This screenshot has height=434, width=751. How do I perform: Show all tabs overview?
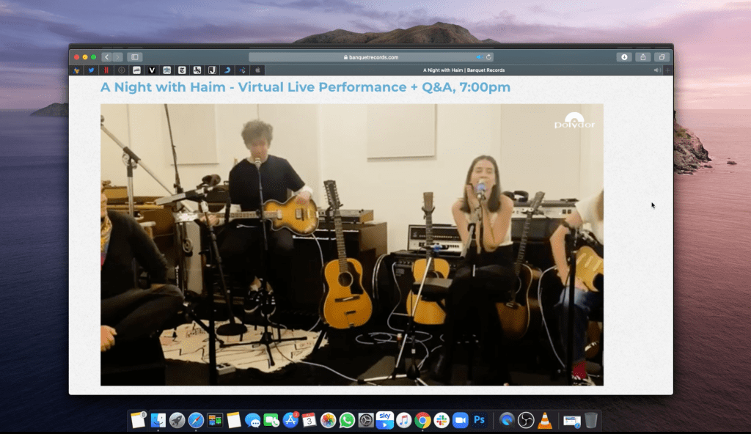[662, 57]
